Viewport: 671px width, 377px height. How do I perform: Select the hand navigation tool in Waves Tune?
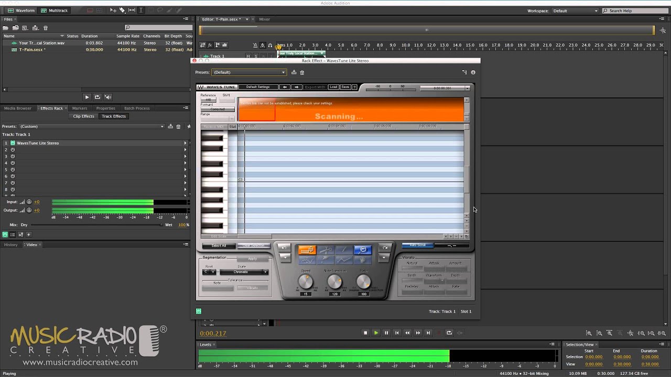coord(363,260)
